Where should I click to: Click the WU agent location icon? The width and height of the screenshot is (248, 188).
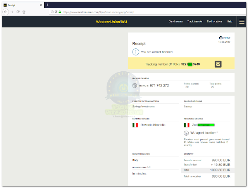(186, 133)
